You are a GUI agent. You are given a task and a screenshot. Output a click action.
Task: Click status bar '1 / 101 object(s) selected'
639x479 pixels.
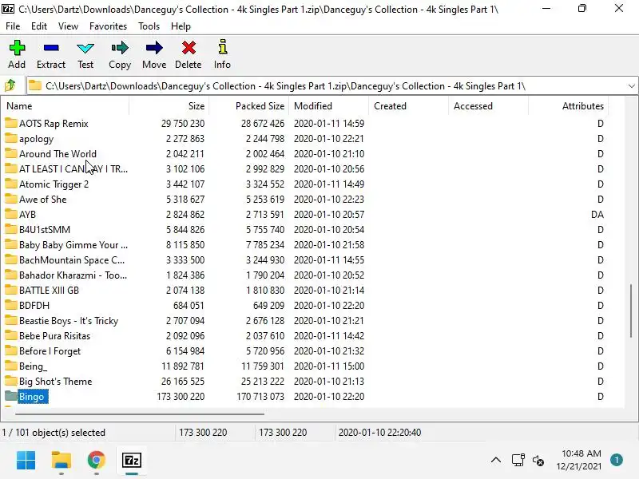[x=54, y=432]
